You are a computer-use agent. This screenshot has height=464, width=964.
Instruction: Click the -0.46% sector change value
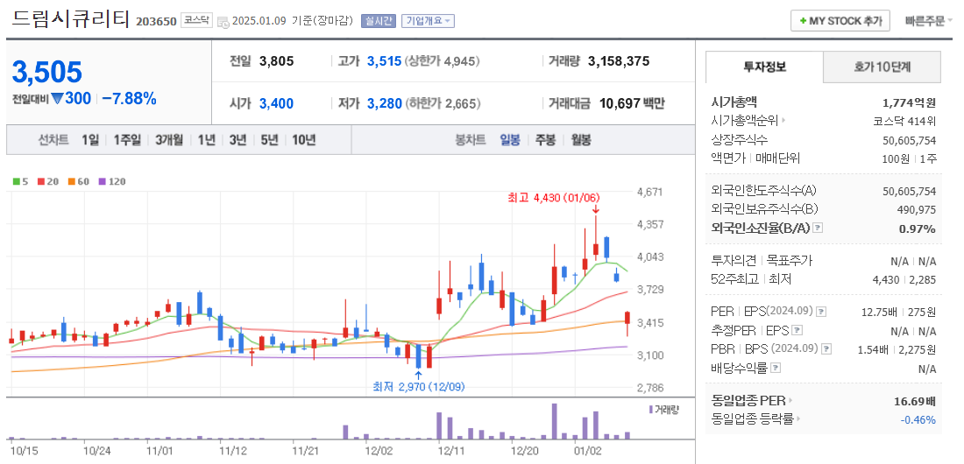pyautogui.click(x=918, y=419)
